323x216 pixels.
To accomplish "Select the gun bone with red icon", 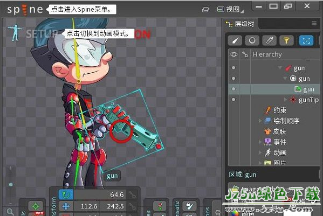I will pyautogui.click(x=295, y=68).
